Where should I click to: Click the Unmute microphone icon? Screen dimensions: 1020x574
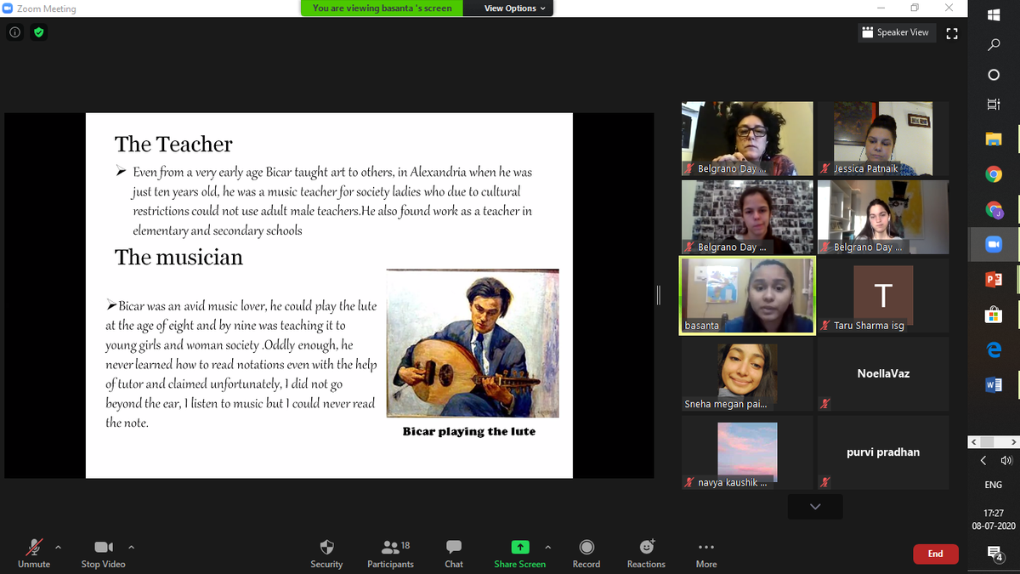point(34,547)
